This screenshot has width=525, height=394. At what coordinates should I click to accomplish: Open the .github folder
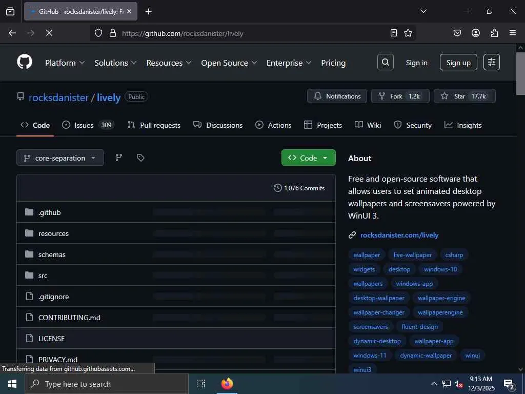point(50,212)
